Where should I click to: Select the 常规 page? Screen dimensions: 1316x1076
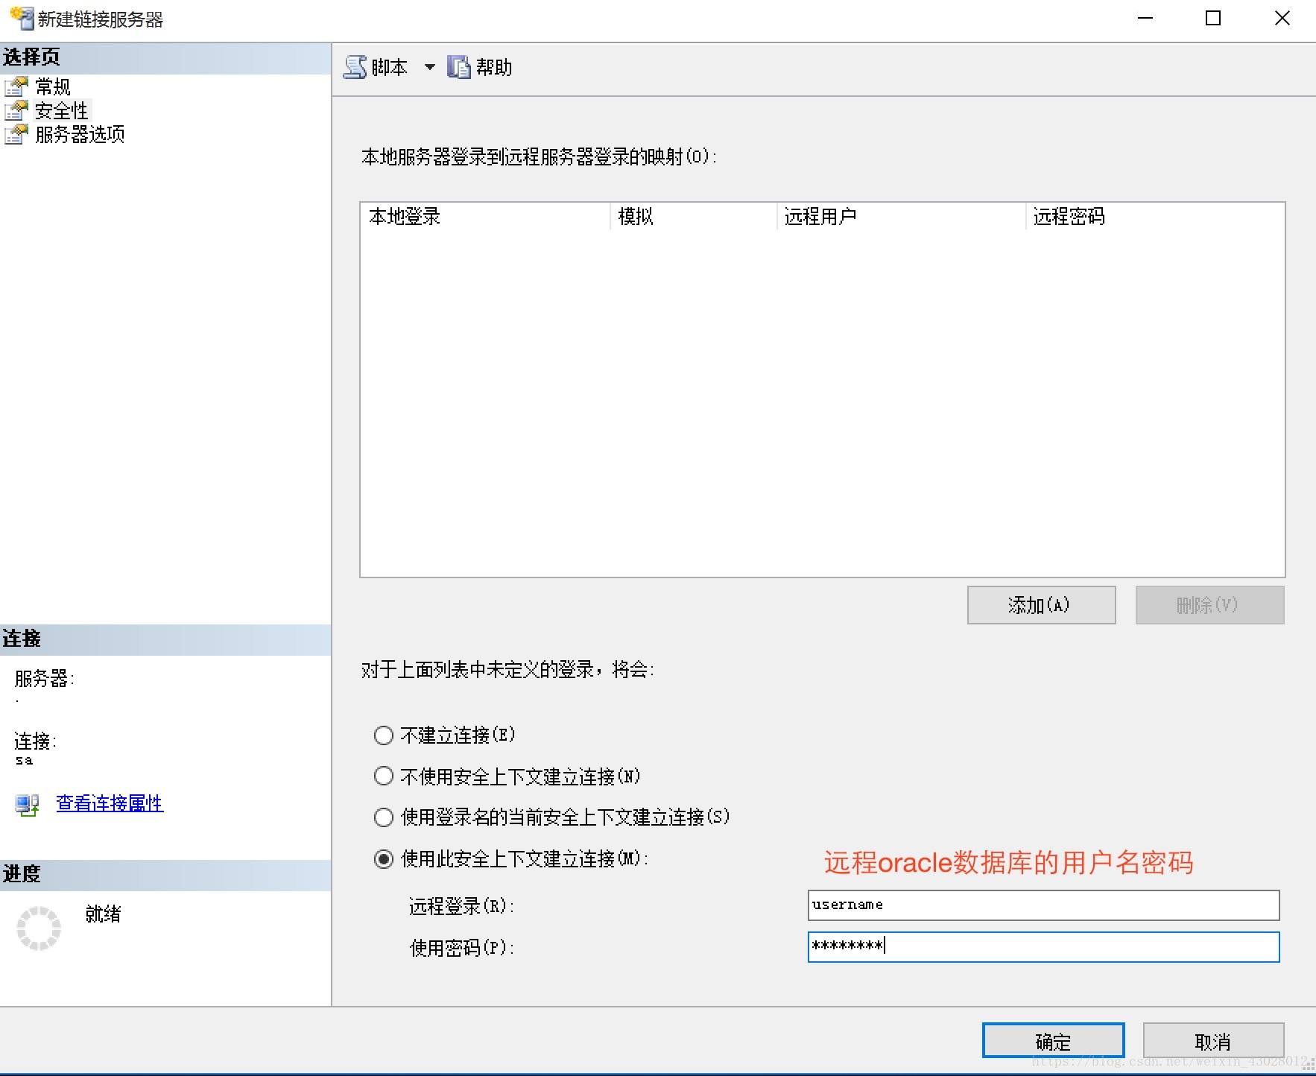[x=53, y=87]
